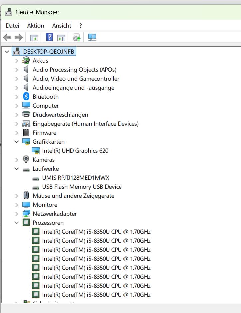
Task: Select the DESKTOP-QEOJNFB computer name
Action: click(x=49, y=52)
